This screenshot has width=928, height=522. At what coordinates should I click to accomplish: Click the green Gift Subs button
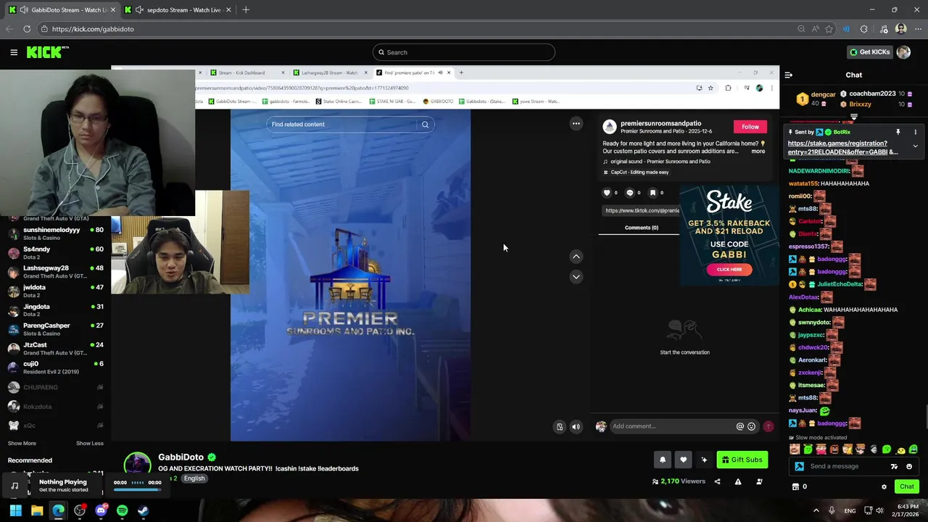tap(742, 460)
